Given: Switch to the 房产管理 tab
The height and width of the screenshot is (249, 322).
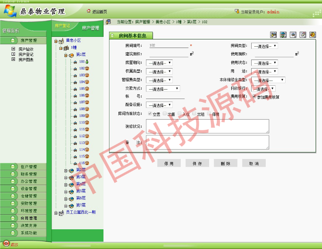Looking at the screenshot, I should tap(90, 28).
